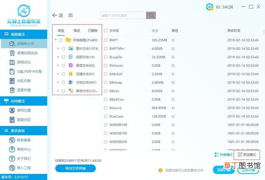265x180 pixels.
Task: Select the $Volume file name
Action: pos(116,65)
